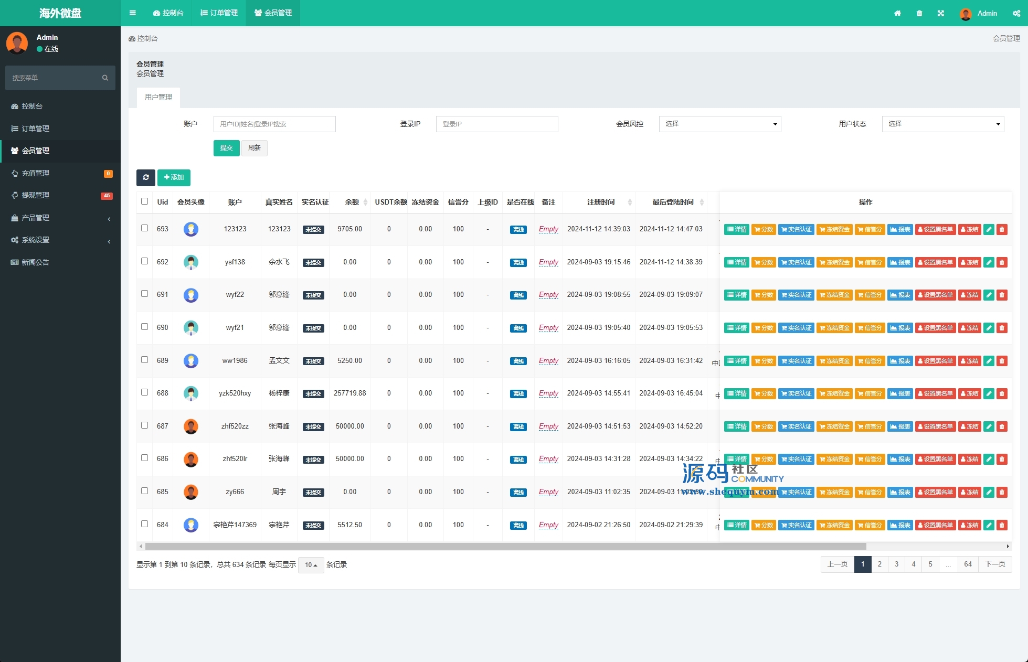
Task: Open the 用户状态 dropdown
Action: (x=942, y=124)
